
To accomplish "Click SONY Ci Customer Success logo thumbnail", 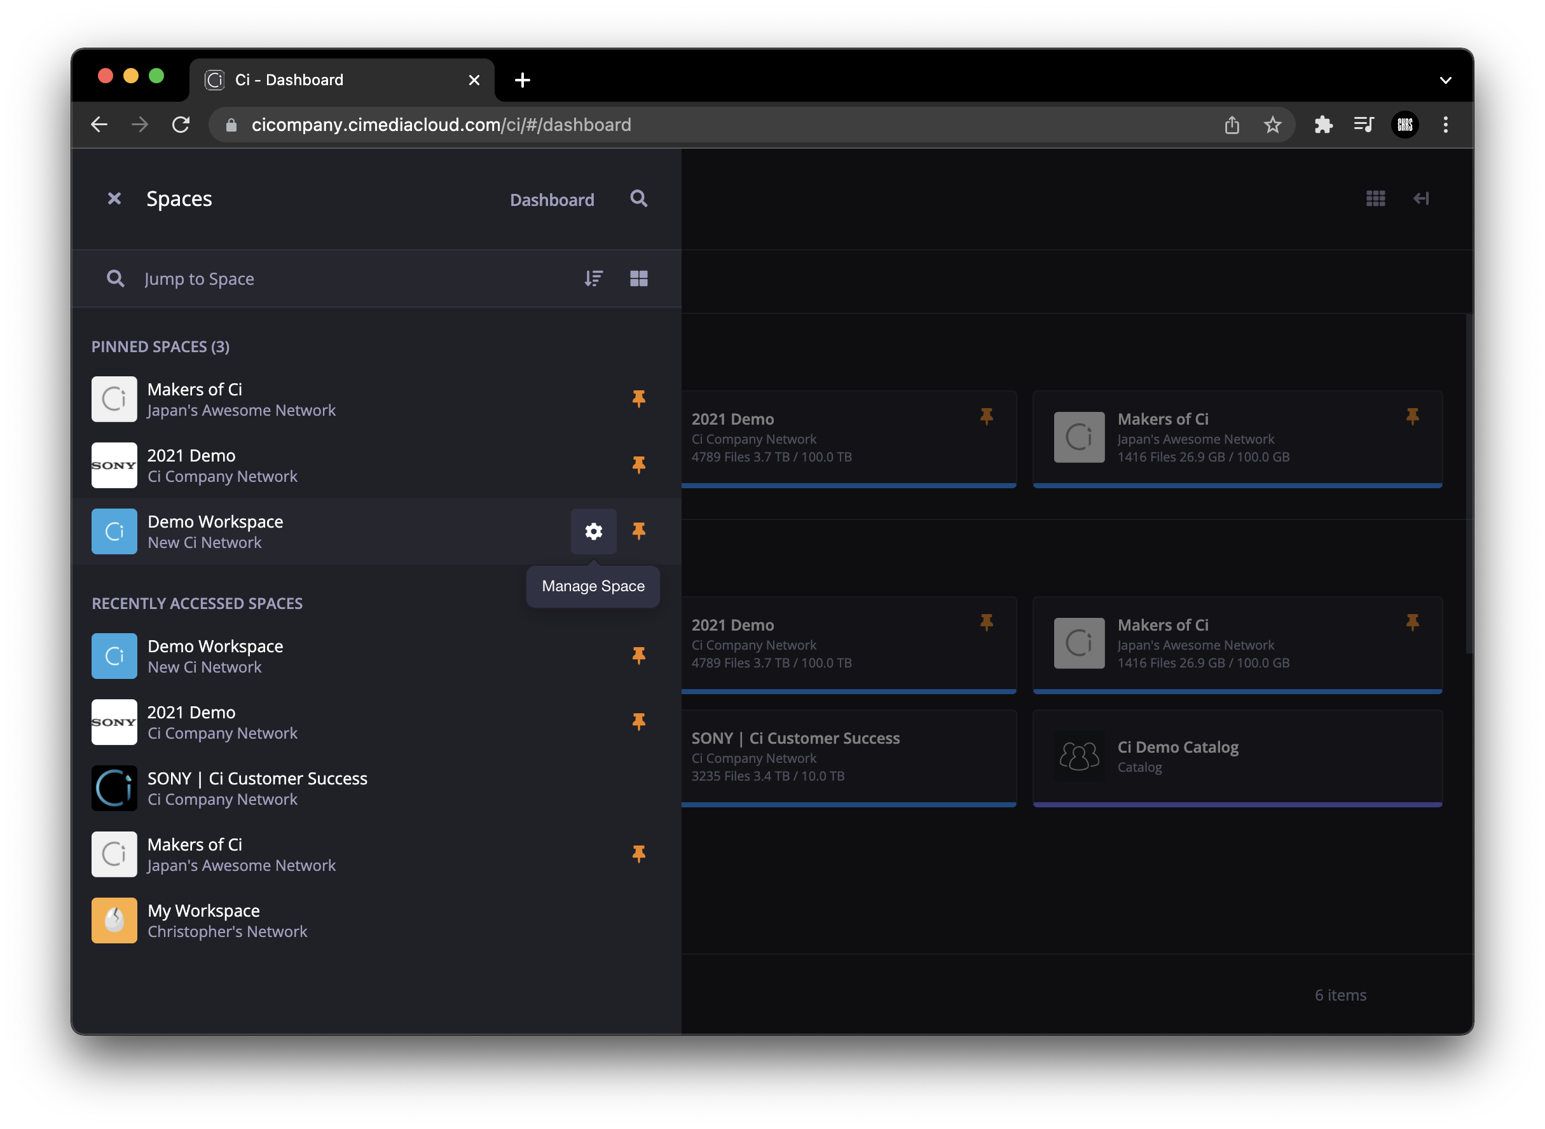I will [x=114, y=789].
